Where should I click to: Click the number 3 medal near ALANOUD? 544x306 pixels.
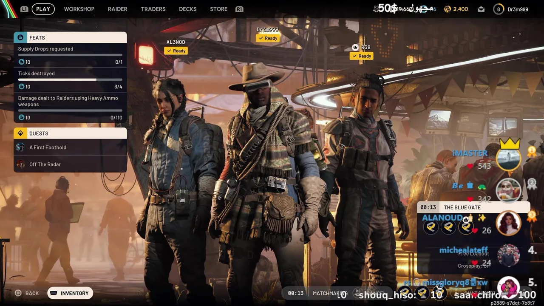coord(532,217)
